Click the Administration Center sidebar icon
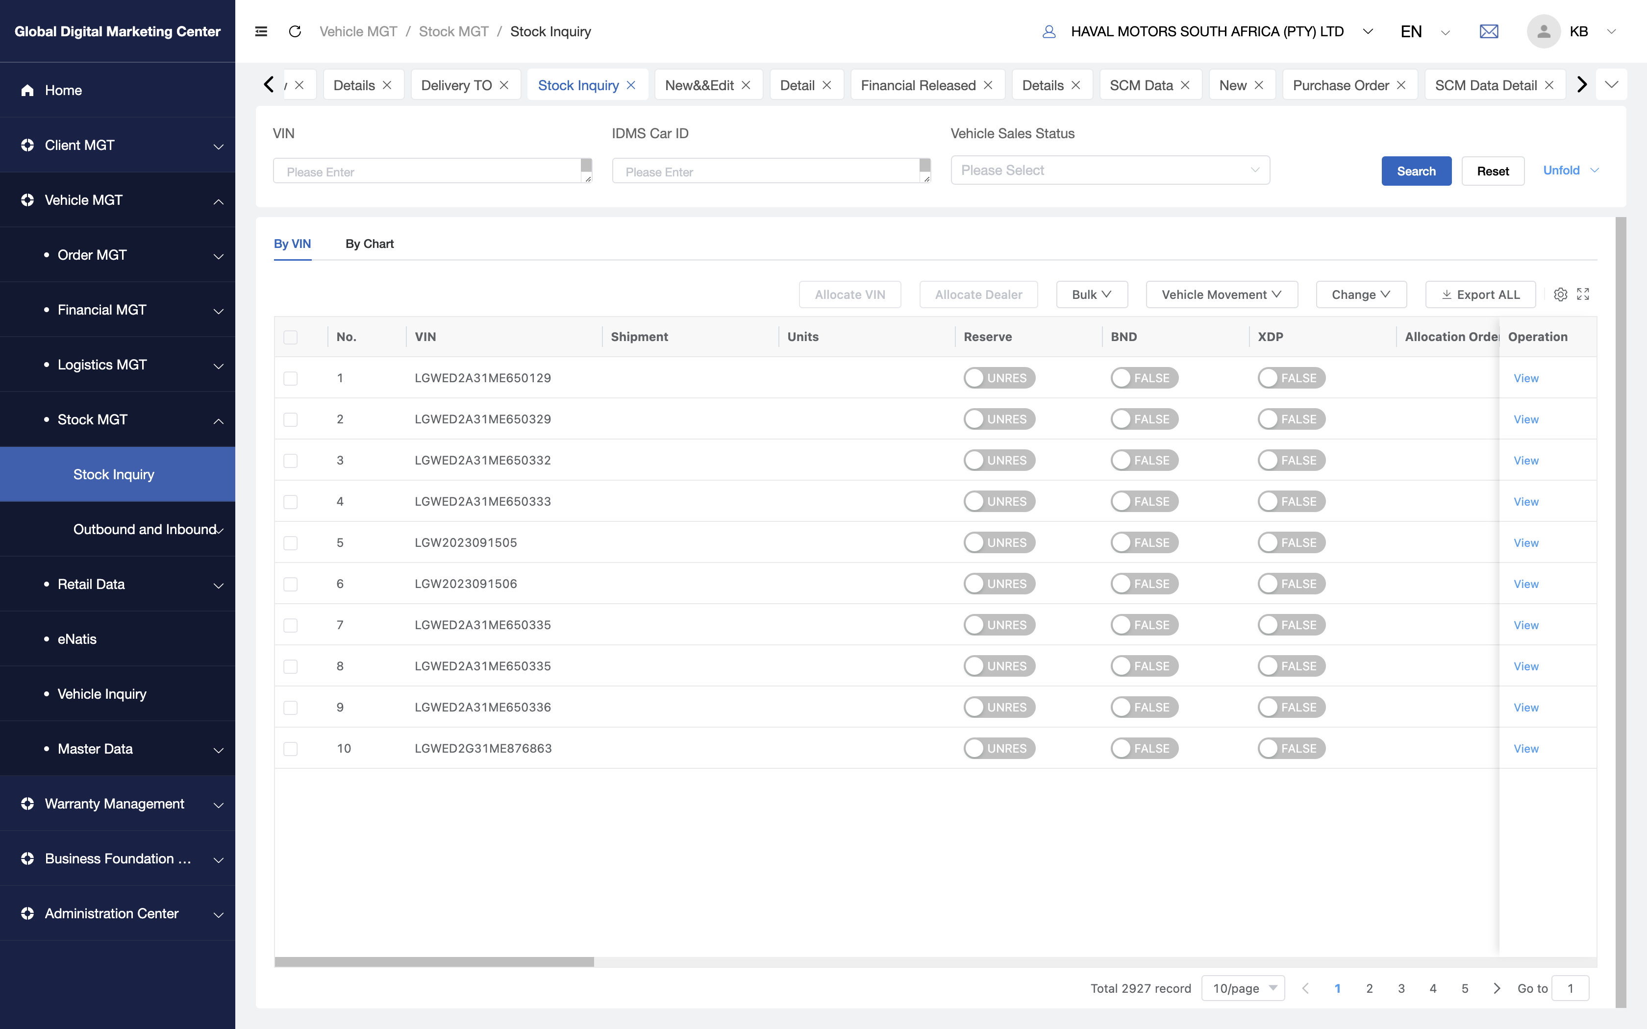The height and width of the screenshot is (1029, 1647). [x=27, y=913]
